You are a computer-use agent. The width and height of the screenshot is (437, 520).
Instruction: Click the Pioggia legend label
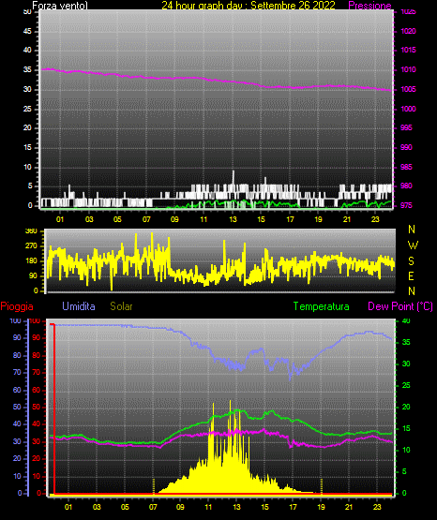click(x=17, y=306)
